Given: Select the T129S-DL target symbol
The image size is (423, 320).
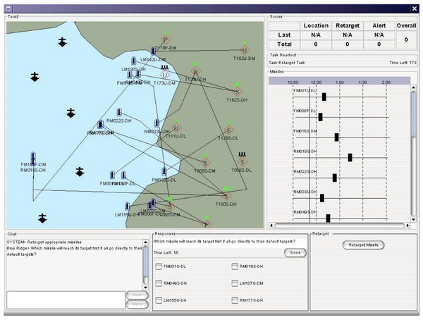Looking at the screenshot, I should [228, 130].
